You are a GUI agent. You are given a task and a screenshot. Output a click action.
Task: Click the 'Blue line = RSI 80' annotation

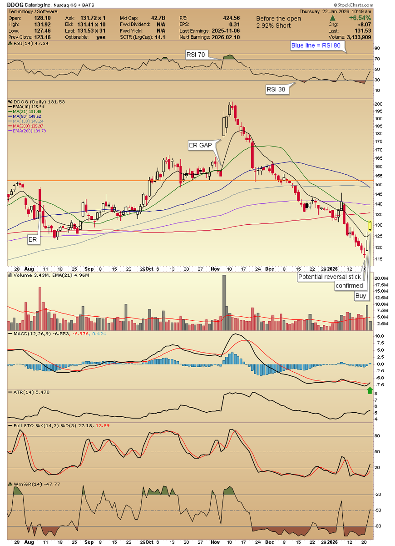click(318, 45)
